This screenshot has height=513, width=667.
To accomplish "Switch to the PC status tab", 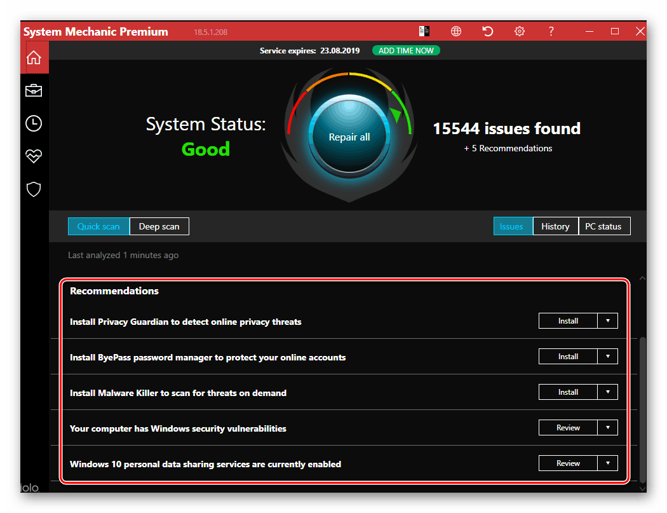I will pyautogui.click(x=604, y=226).
